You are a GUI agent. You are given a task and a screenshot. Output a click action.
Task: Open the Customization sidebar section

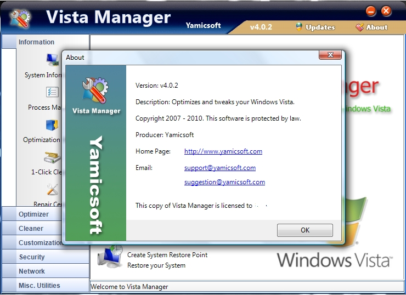pos(41,243)
